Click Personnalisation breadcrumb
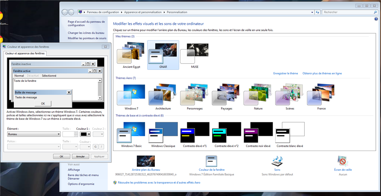 177,12
